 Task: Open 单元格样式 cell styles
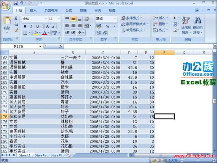[133, 30]
